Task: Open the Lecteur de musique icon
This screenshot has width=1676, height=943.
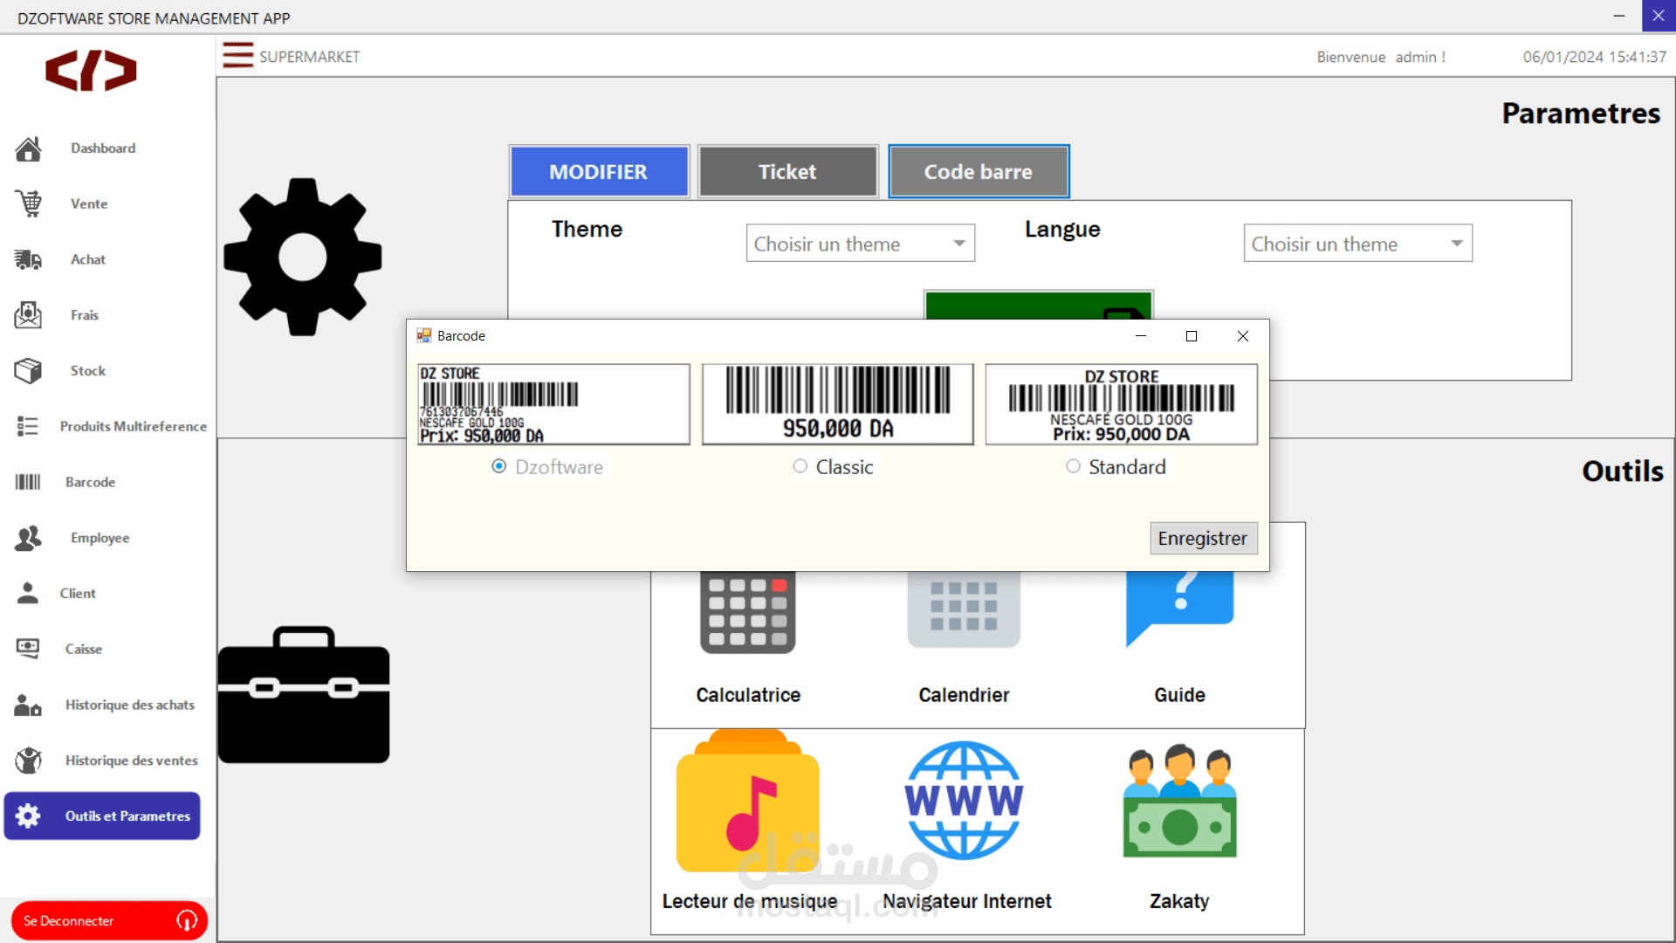Action: pyautogui.click(x=748, y=802)
